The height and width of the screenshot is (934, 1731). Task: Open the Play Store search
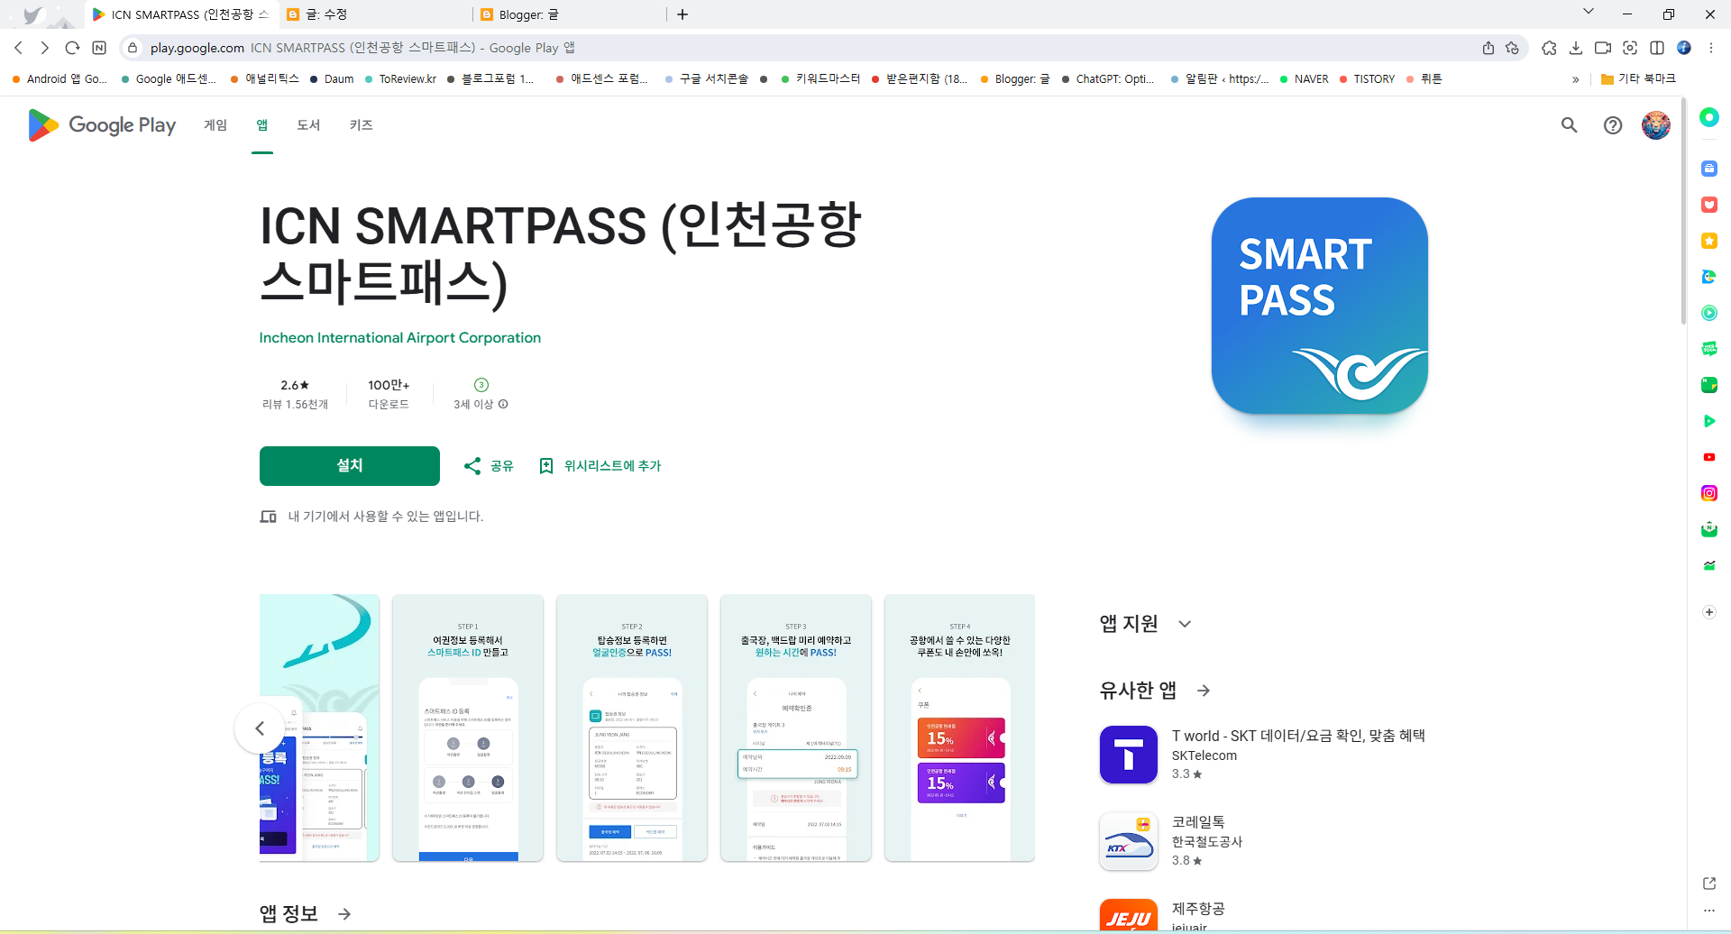[x=1569, y=125]
